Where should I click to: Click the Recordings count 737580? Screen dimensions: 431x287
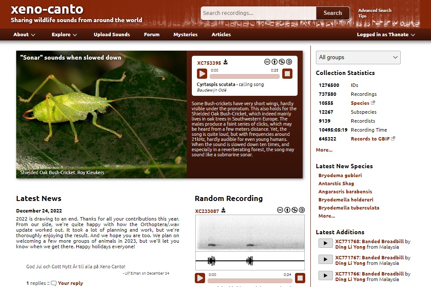tap(327, 94)
